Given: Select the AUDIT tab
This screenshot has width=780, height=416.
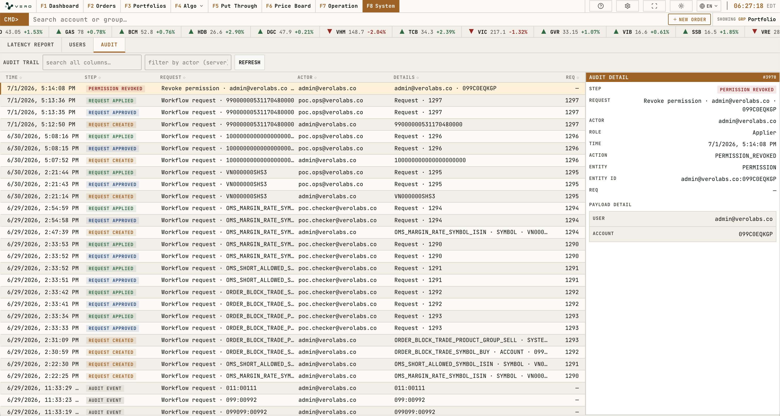Looking at the screenshot, I should point(109,45).
